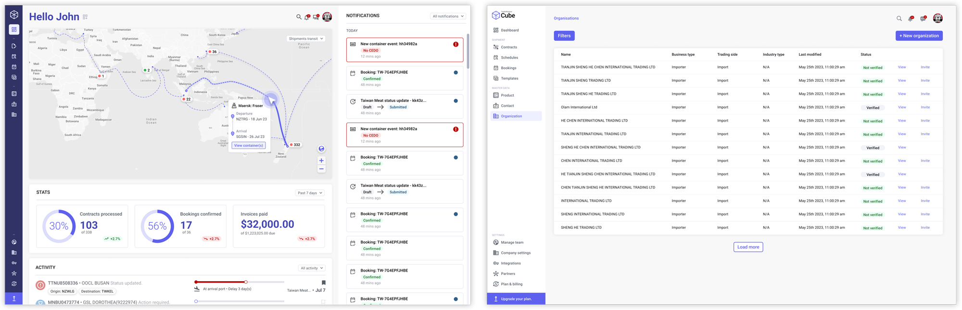Viewport: 962px width, 310px height.
Task: Zoom out on the shipments map
Action: click(321, 169)
